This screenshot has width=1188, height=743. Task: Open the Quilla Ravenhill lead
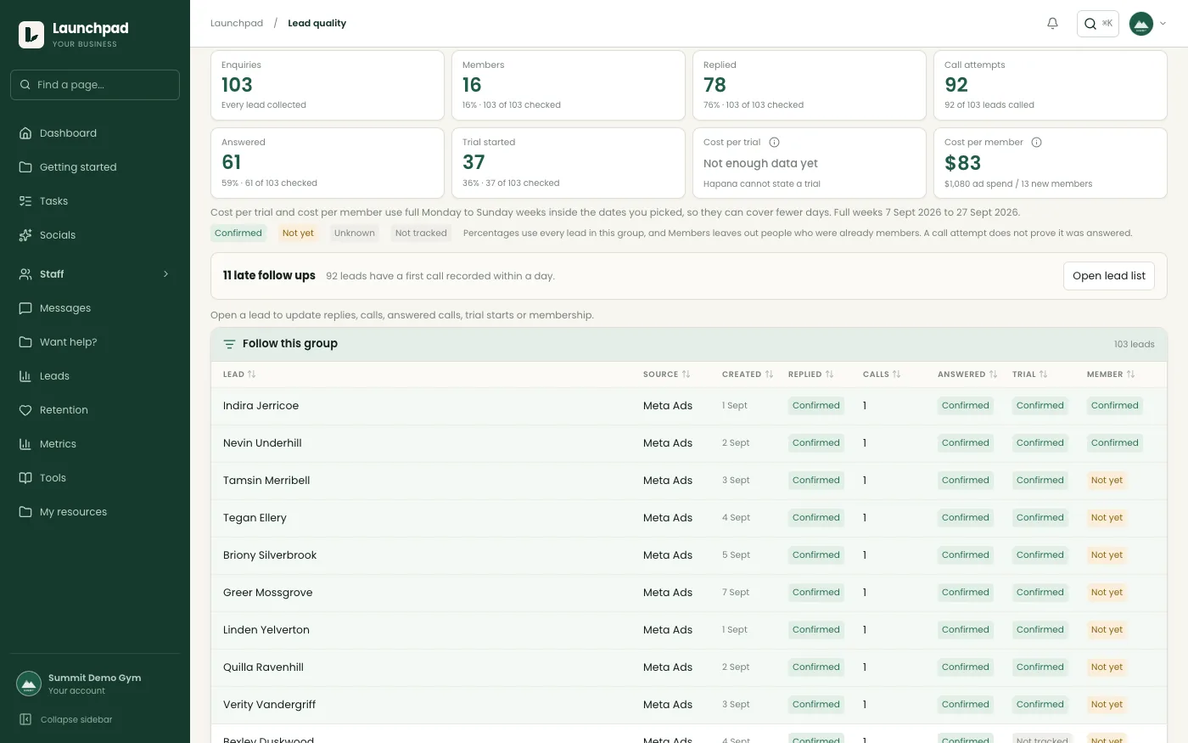689,667
